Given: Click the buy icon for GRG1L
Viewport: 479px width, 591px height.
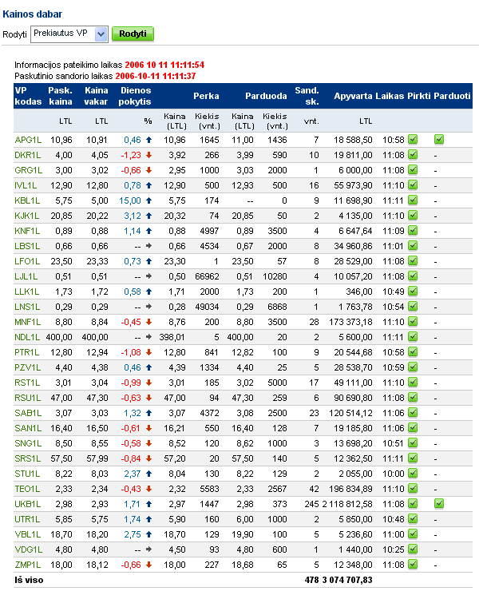Looking at the screenshot, I should [413, 169].
